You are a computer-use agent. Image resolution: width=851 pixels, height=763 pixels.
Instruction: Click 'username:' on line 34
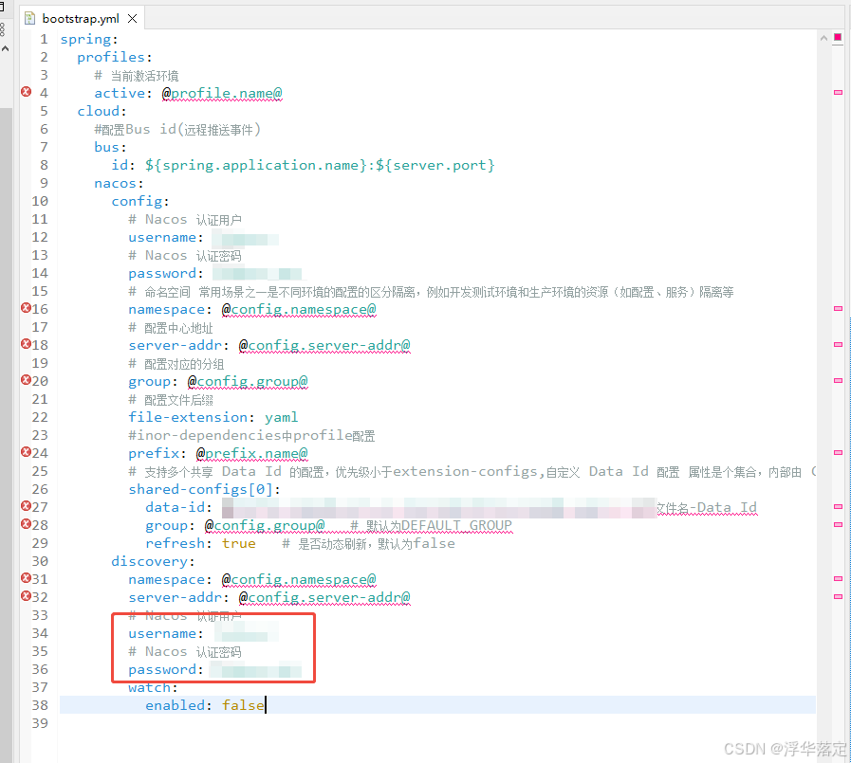165,633
